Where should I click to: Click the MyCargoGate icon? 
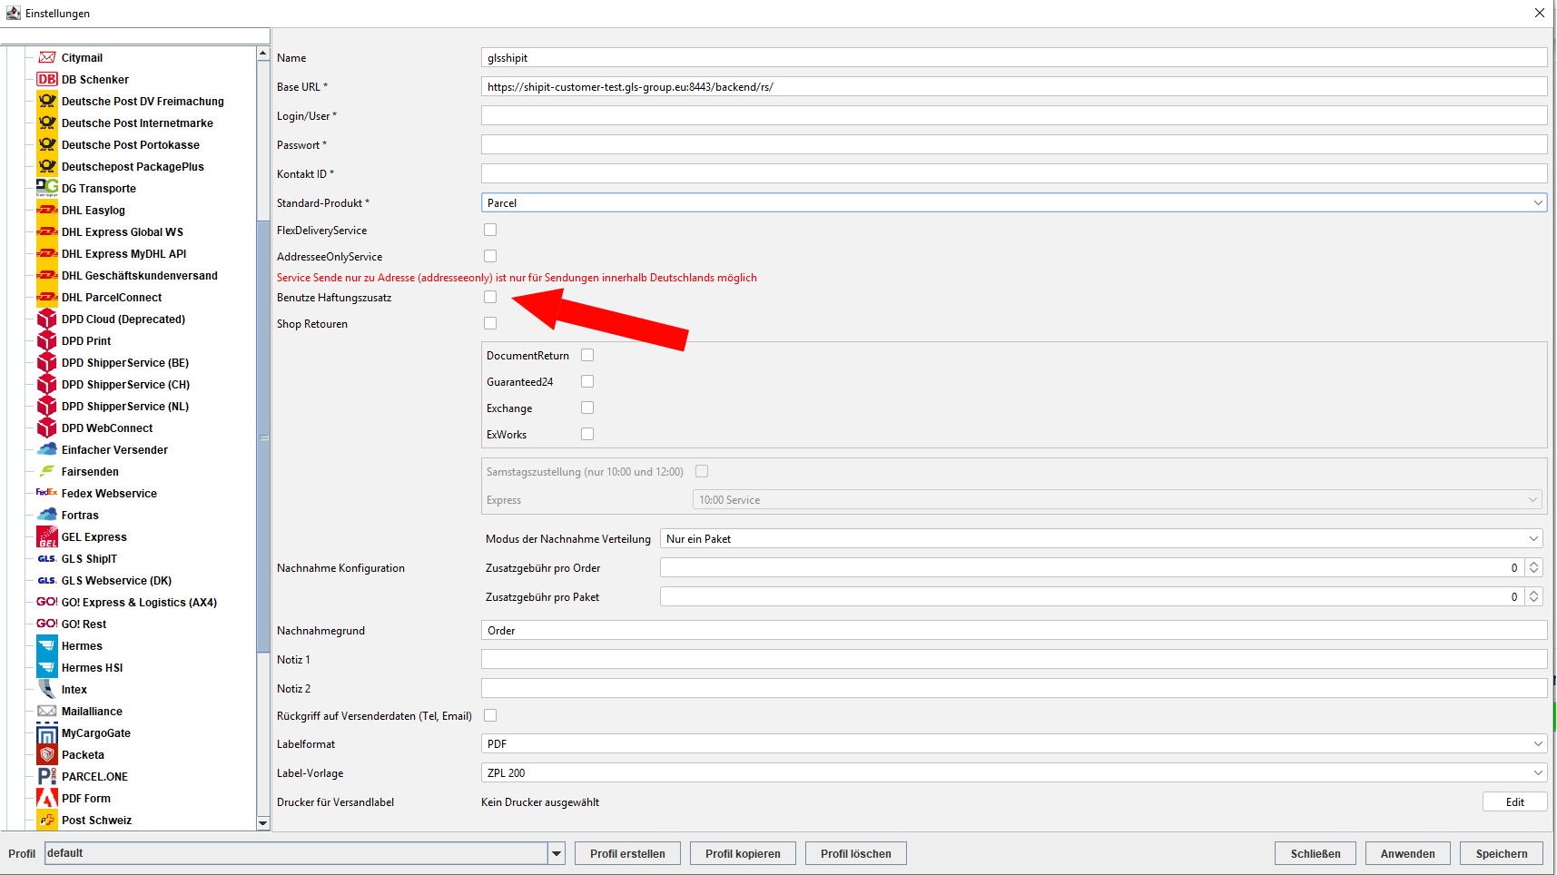pyautogui.click(x=47, y=732)
